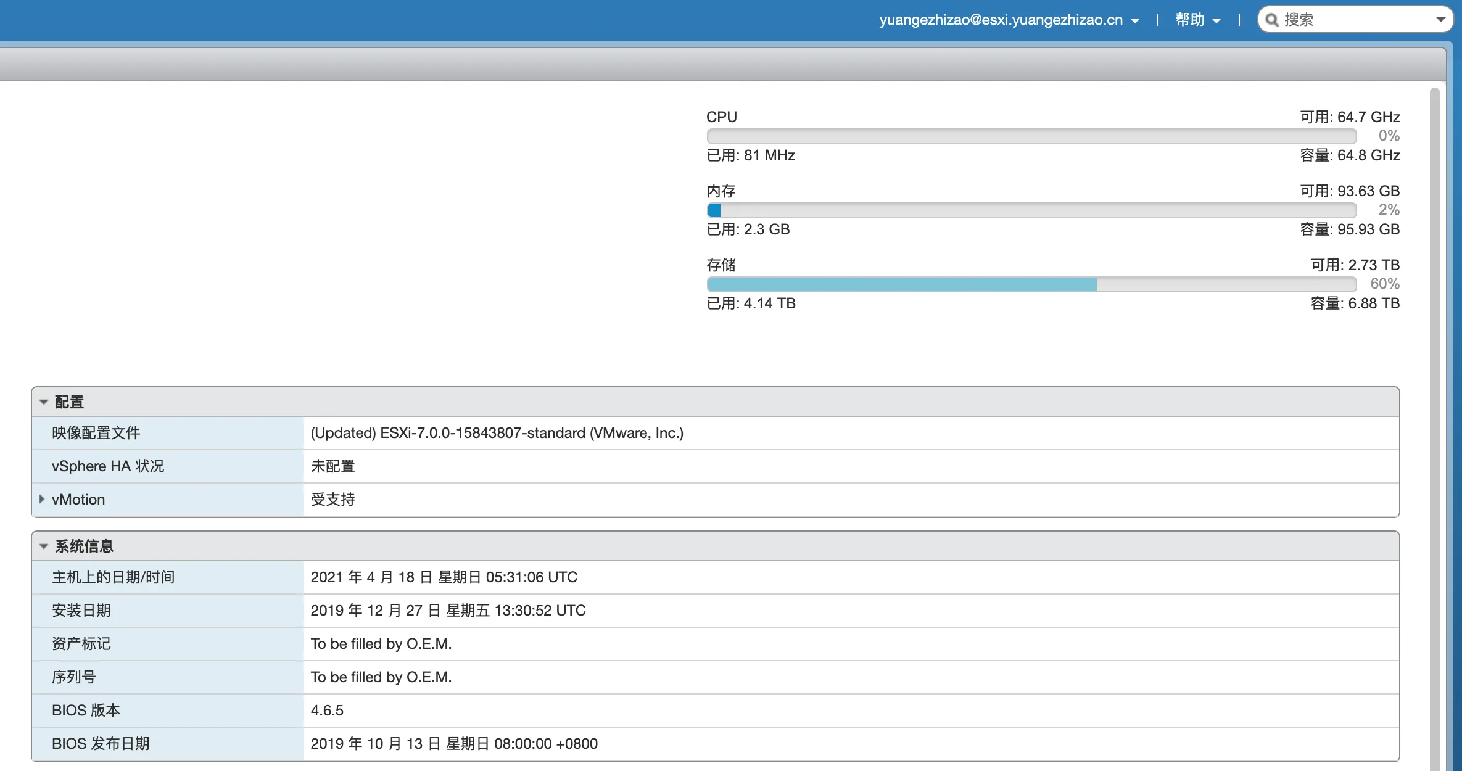
Task: Select the BIOS 发布日期 label
Action: [x=101, y=744]
